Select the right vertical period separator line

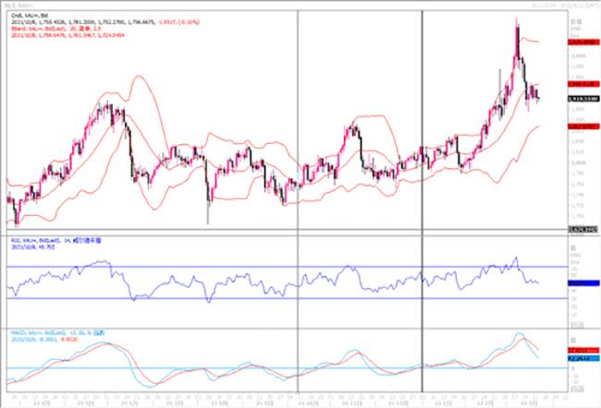[x=423, y=120]
